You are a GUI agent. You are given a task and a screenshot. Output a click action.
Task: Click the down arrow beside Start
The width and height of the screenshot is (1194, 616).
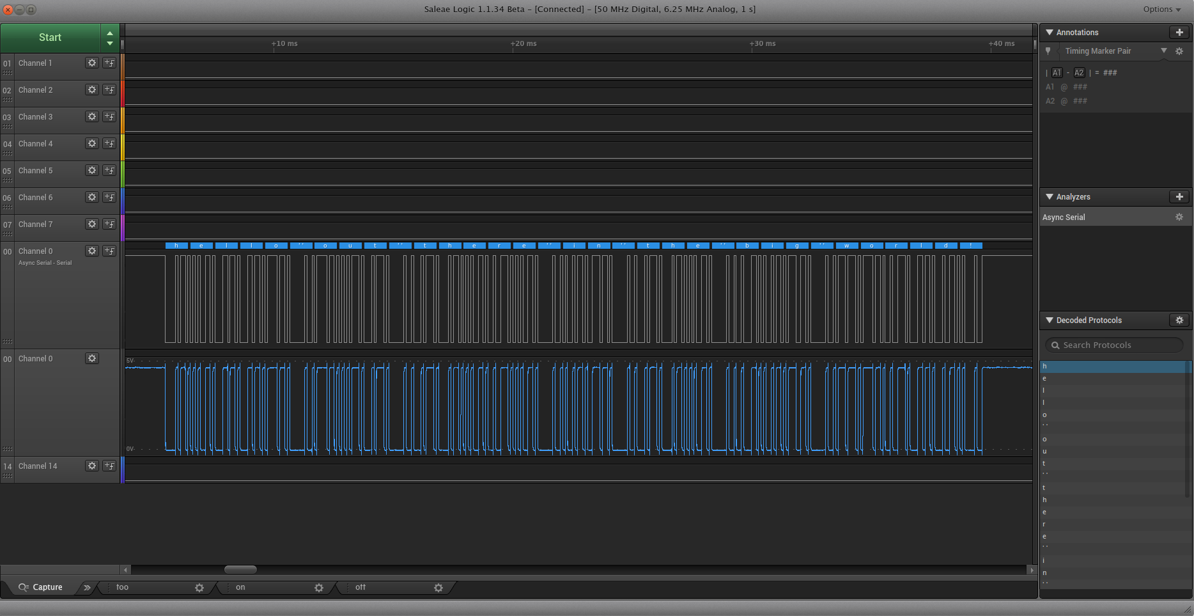click(x=110, y=43)
